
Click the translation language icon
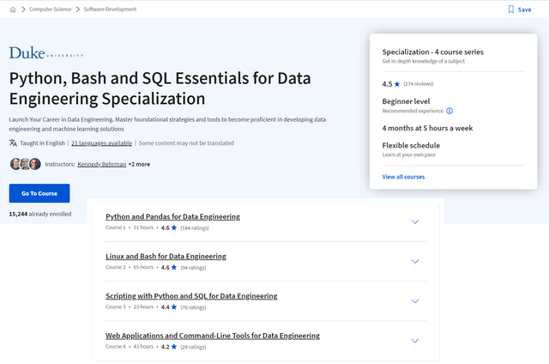13,143
